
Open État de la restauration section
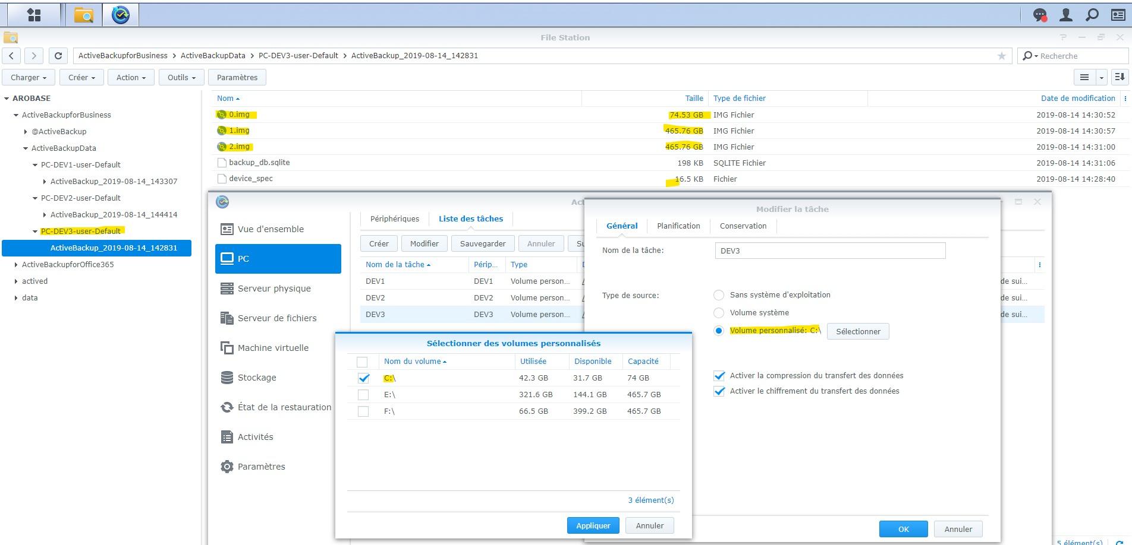click(x=278, y=407)
